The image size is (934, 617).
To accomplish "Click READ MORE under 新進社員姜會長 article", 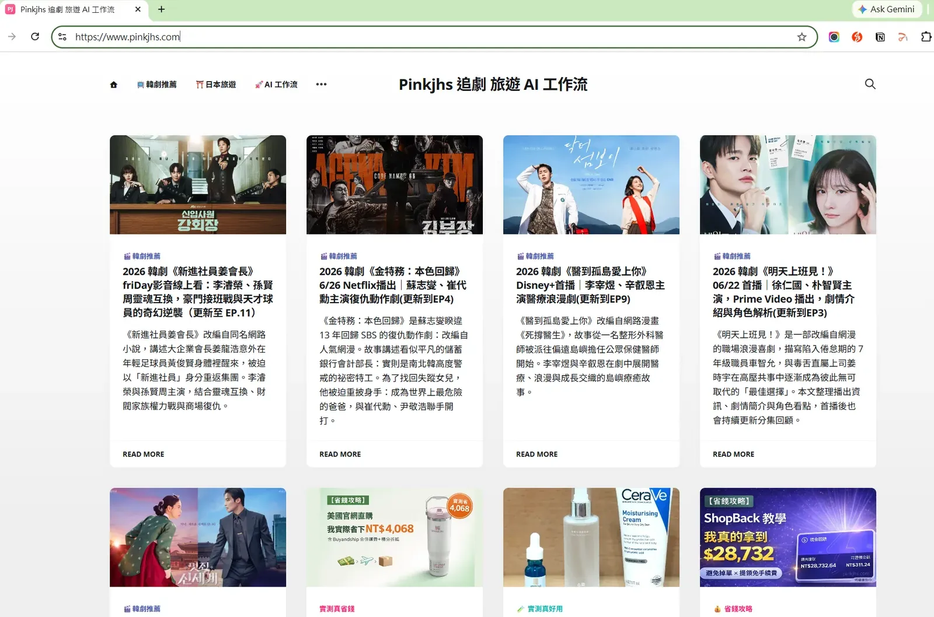I will tap(143, 454).
